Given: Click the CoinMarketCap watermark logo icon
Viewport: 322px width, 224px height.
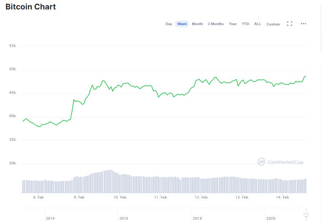Looking at the screenshot, I should 261,162.
